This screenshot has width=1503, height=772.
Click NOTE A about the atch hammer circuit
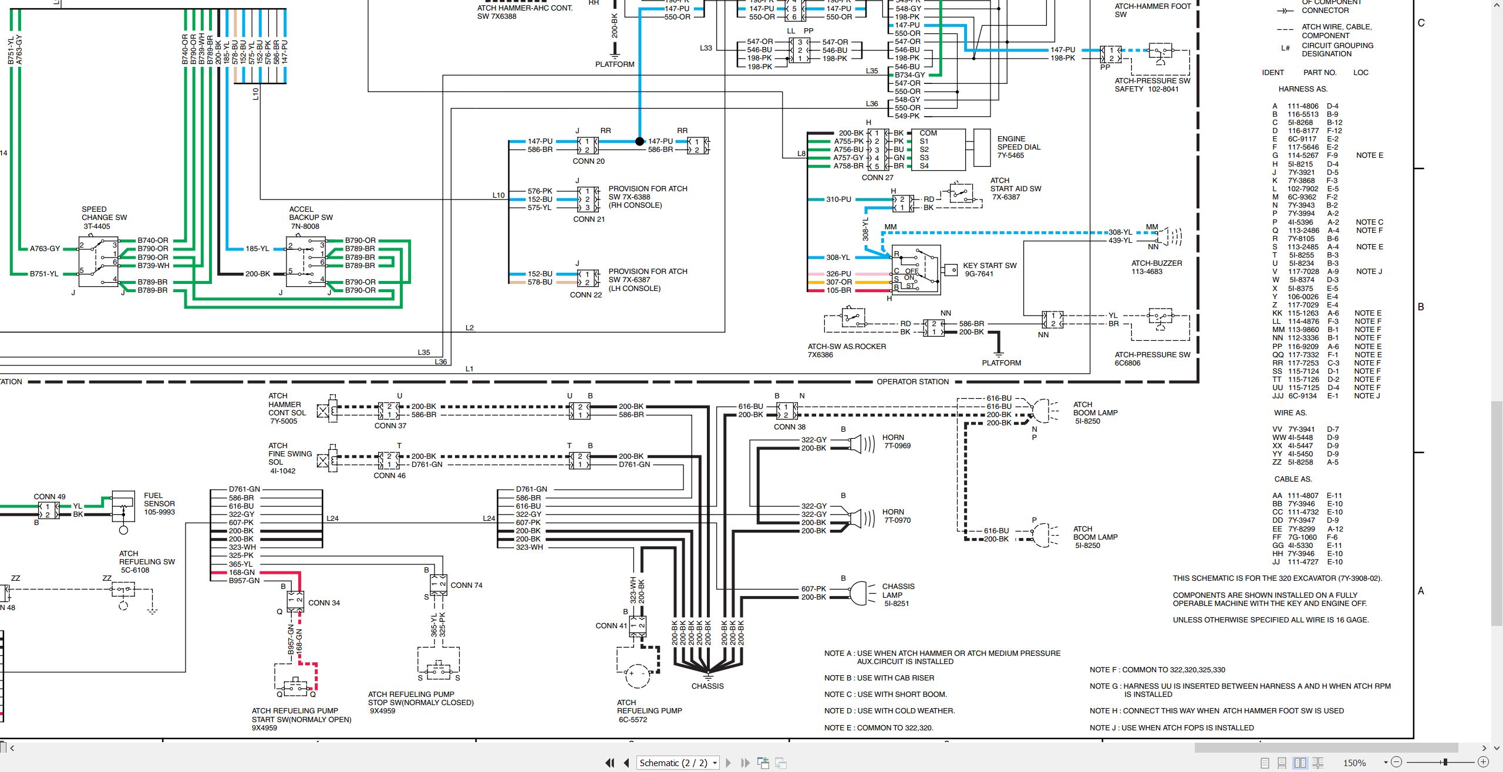pos(942,658)
